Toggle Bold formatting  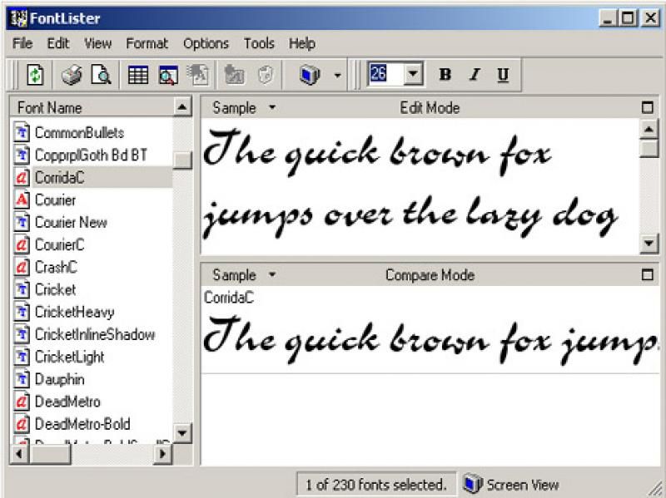point(445,75)
